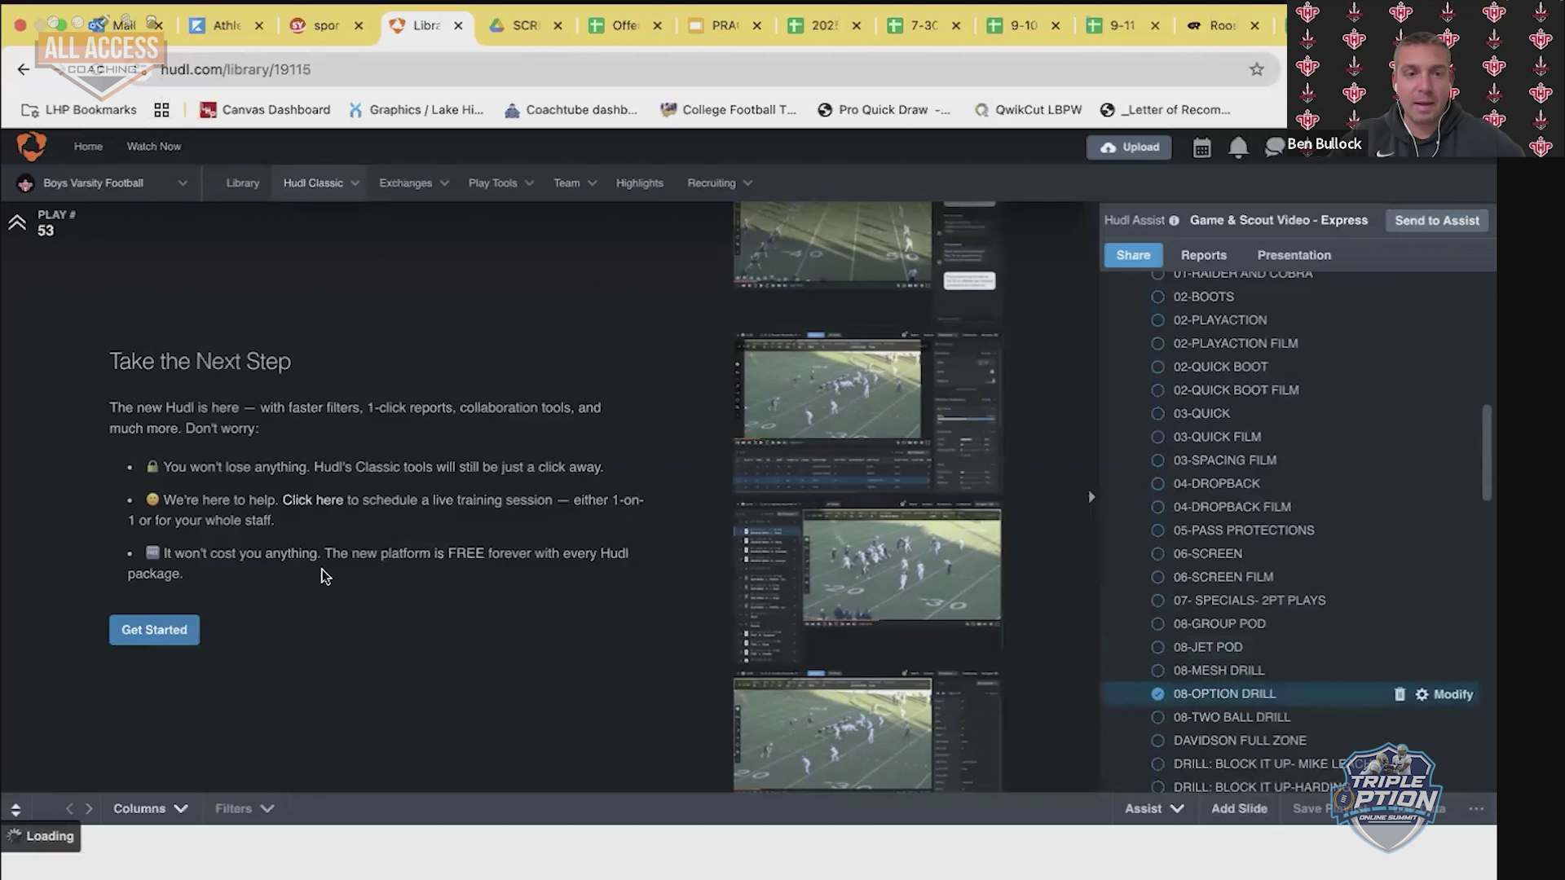Click the browser address bar URL
1565x880 pixels.
(236, 69)
